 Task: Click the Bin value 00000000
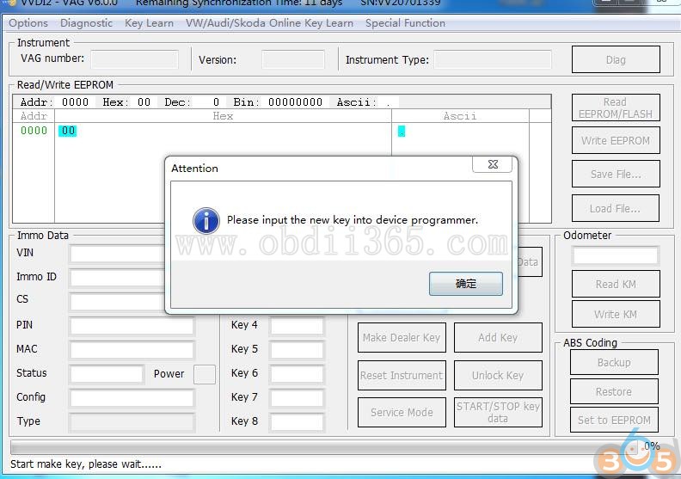295,102
